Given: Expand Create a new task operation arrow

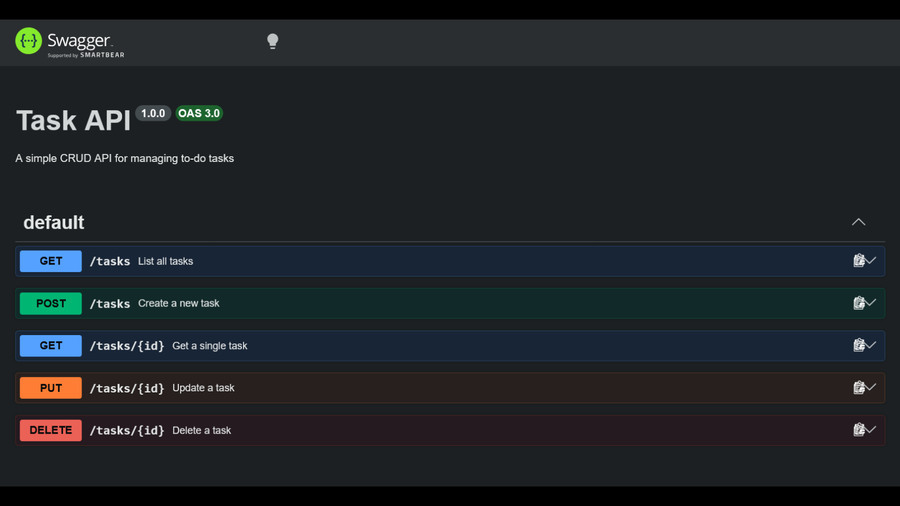Looking at the screenshot, I should 871,302.
